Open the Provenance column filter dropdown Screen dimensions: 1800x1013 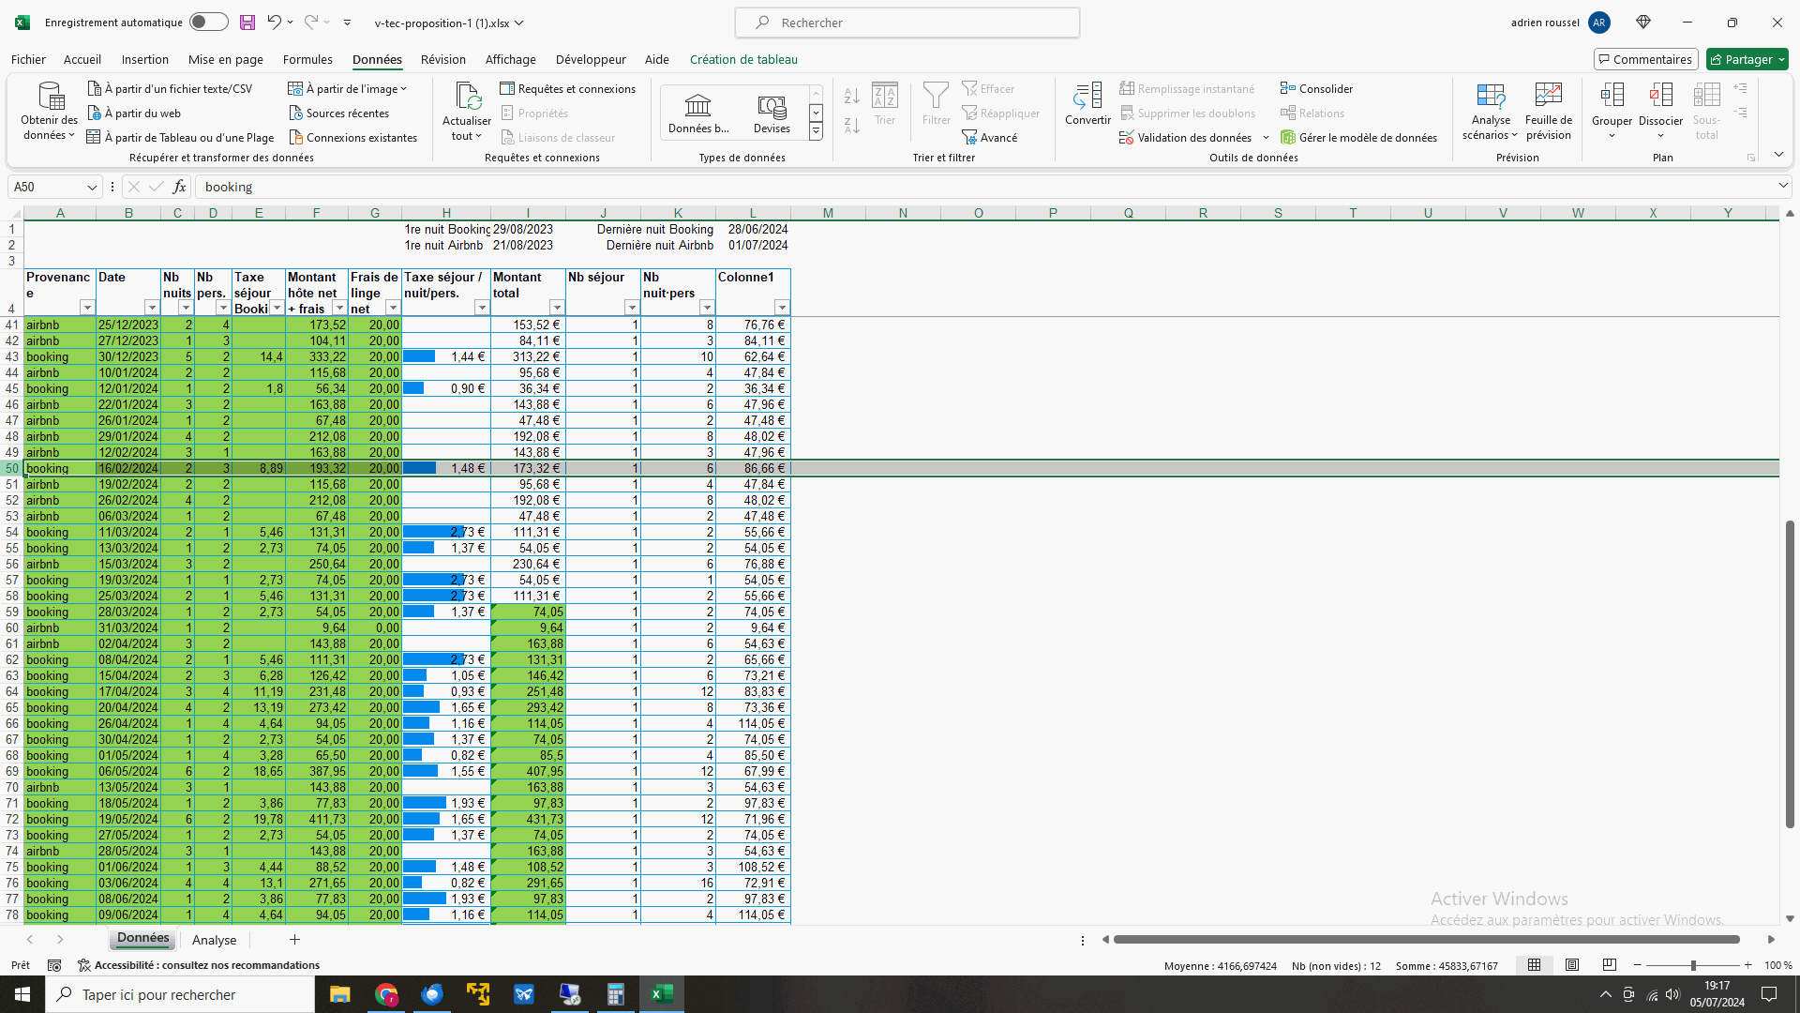point(87,308)
